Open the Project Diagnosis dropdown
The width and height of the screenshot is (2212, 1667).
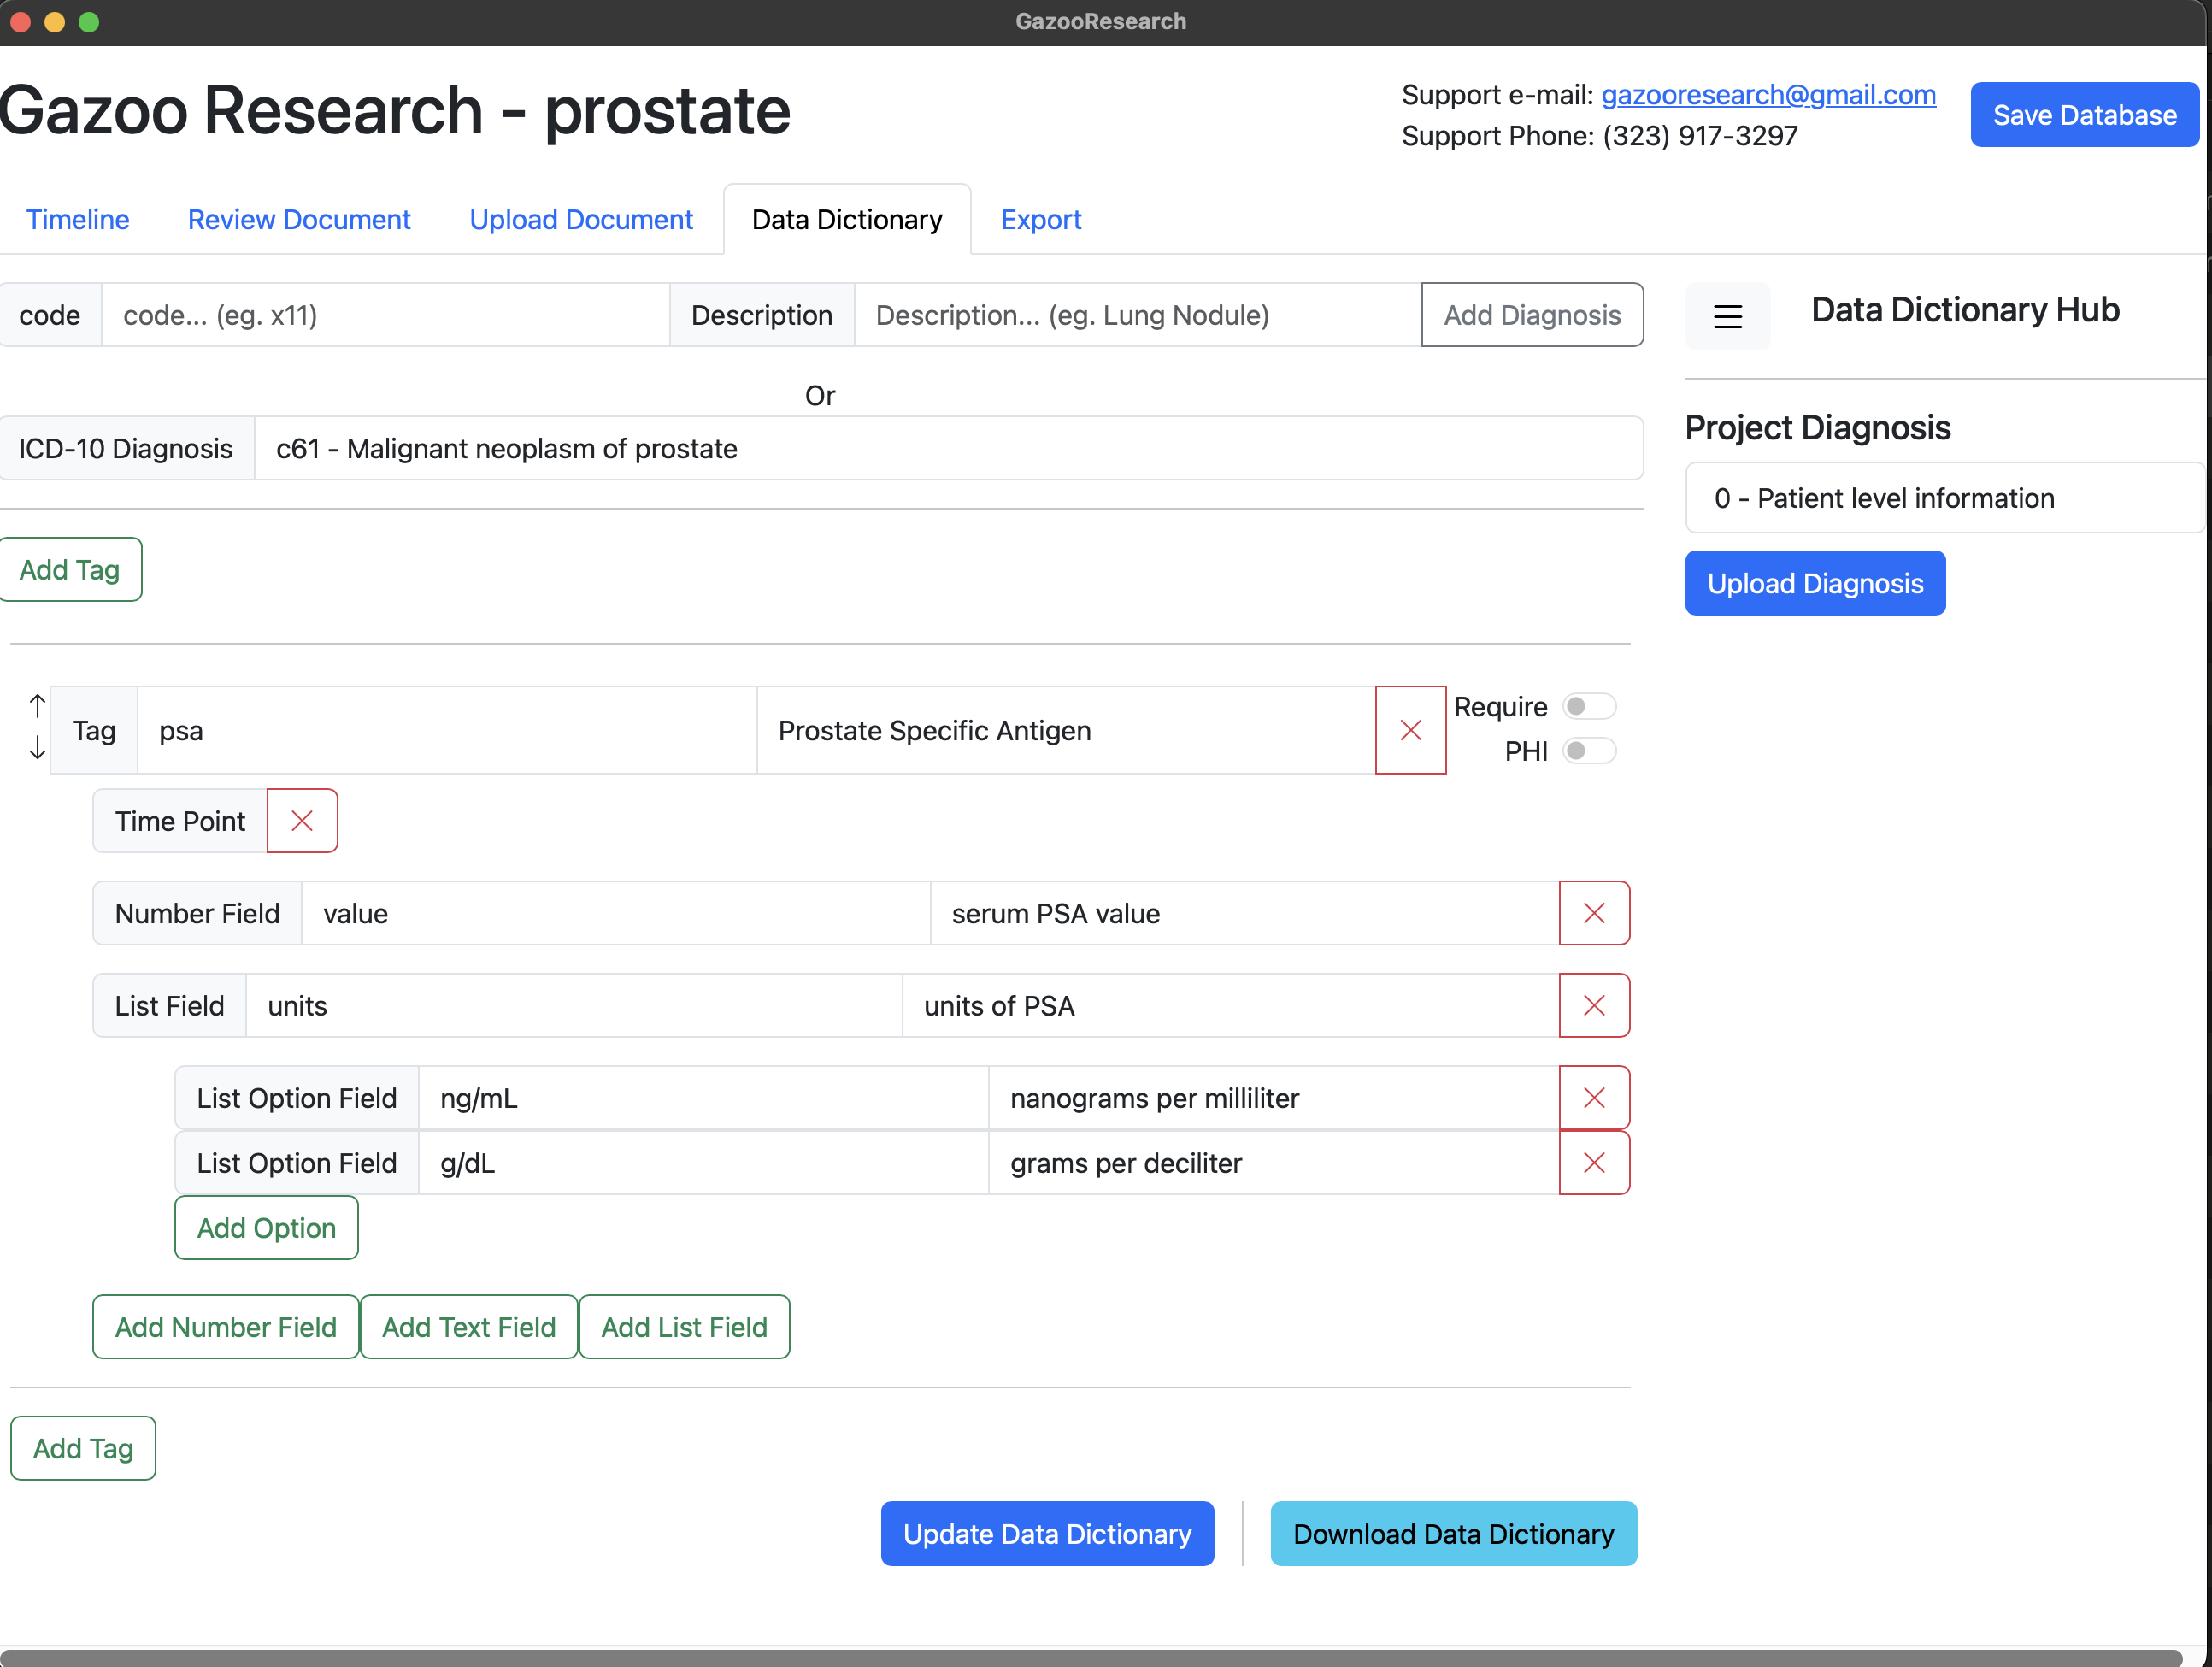[x=1944, y=498]
